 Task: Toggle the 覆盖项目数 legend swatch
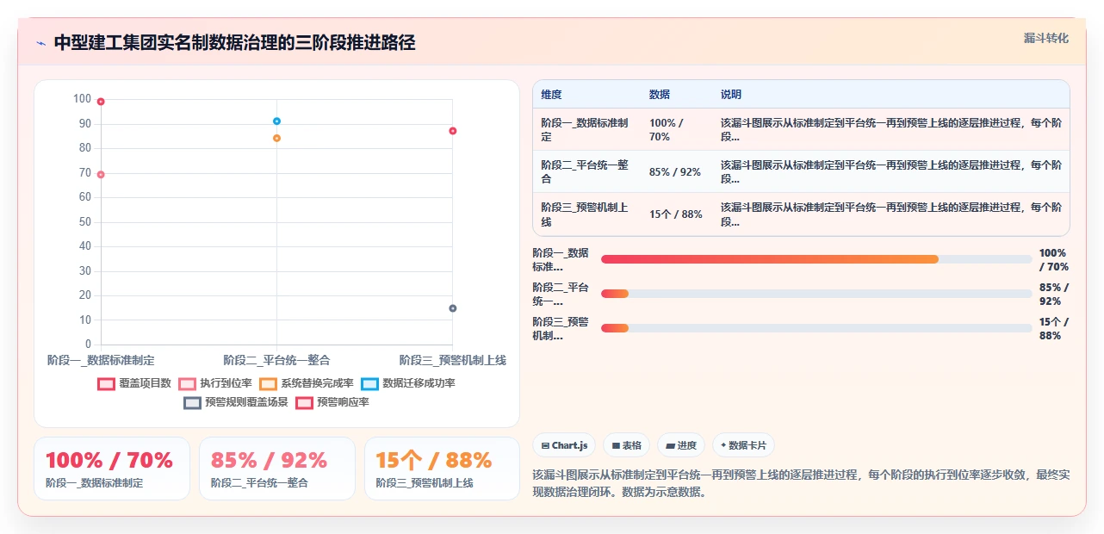pyautogui.click(x=107, y=383)
